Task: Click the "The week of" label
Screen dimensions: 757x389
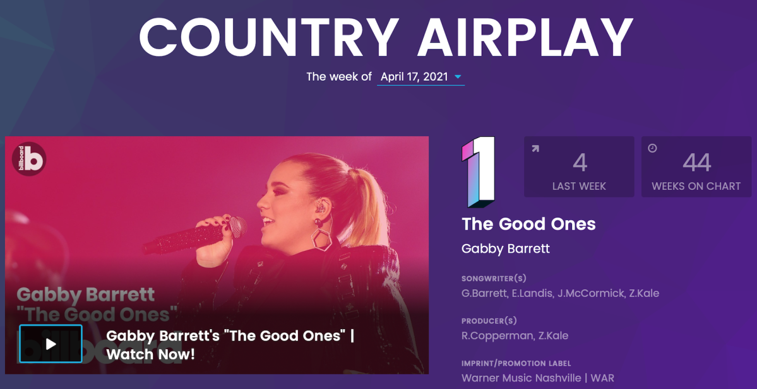Action: (339, 77)
